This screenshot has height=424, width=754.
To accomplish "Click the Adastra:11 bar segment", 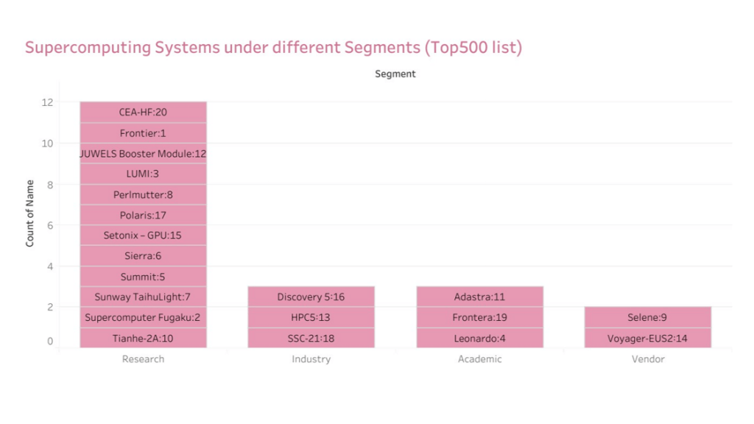I will click(x=479, y=297).
